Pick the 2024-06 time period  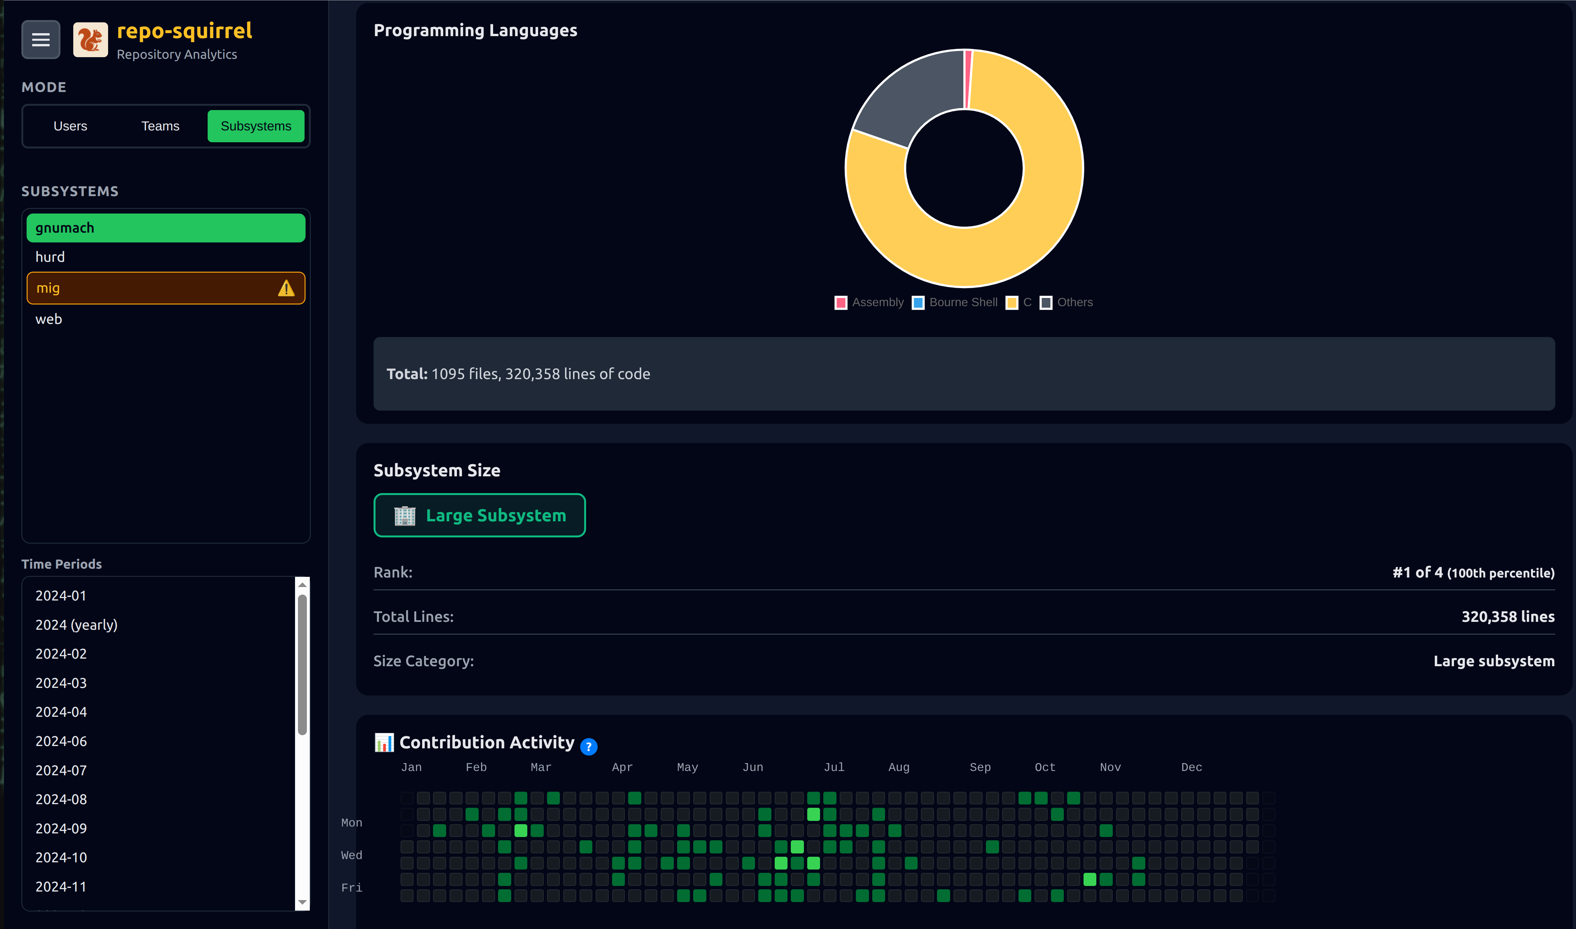61,741
